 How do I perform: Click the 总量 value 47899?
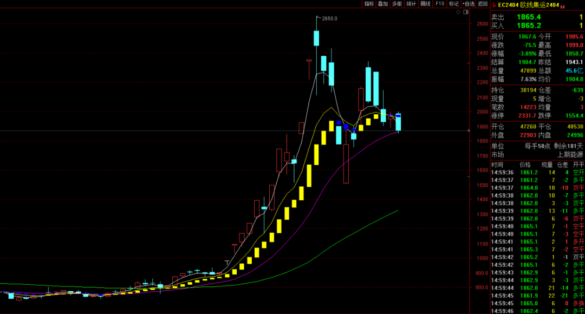(528, 71)
